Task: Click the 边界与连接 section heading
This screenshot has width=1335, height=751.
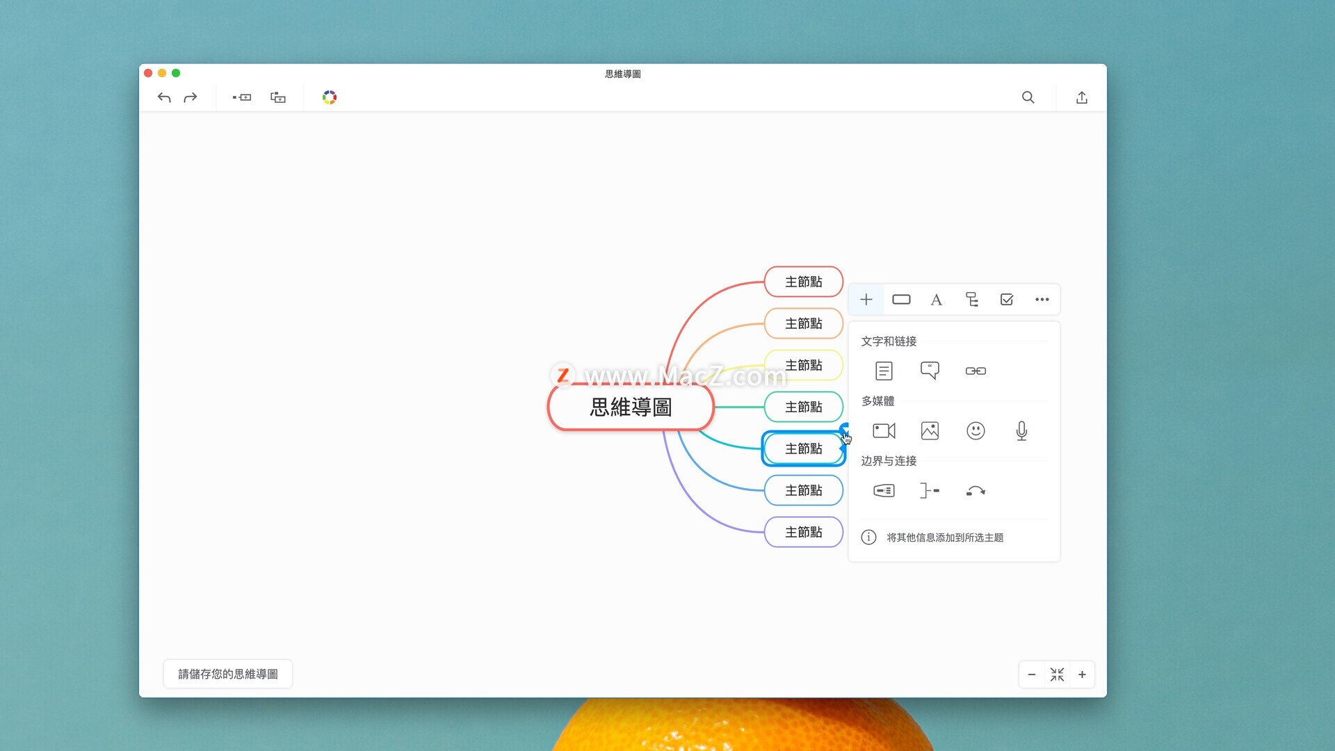Action: pos(889,461)
